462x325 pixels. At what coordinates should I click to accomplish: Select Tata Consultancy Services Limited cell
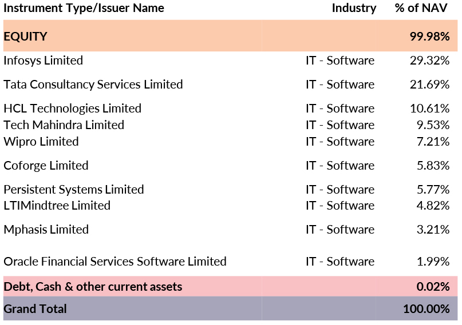tap(93, 85)
